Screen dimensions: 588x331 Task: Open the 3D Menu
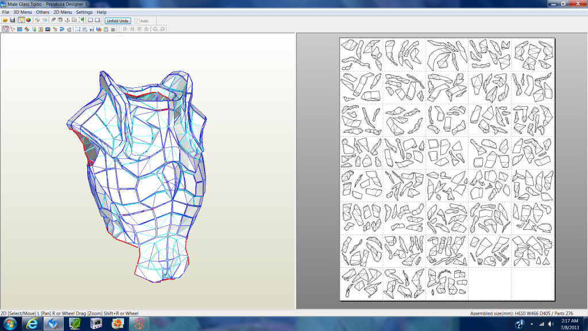22,12
